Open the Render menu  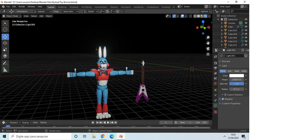click(22, 7)
